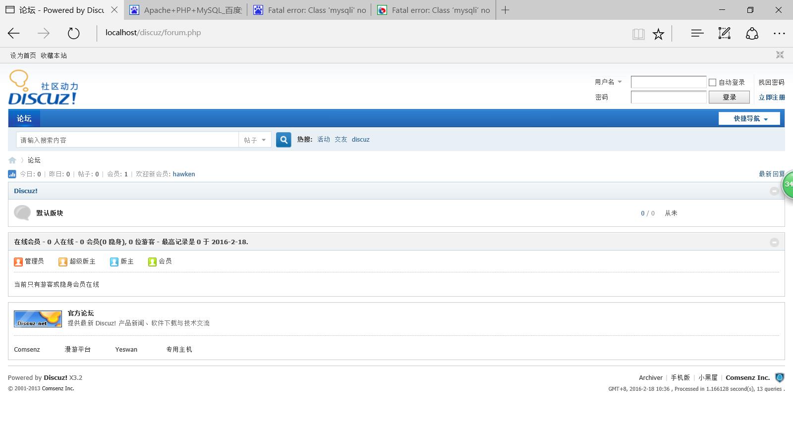This screenshot has width=793, height=421.
Task: Click 最新回复 link
Action: click(772, 174)
